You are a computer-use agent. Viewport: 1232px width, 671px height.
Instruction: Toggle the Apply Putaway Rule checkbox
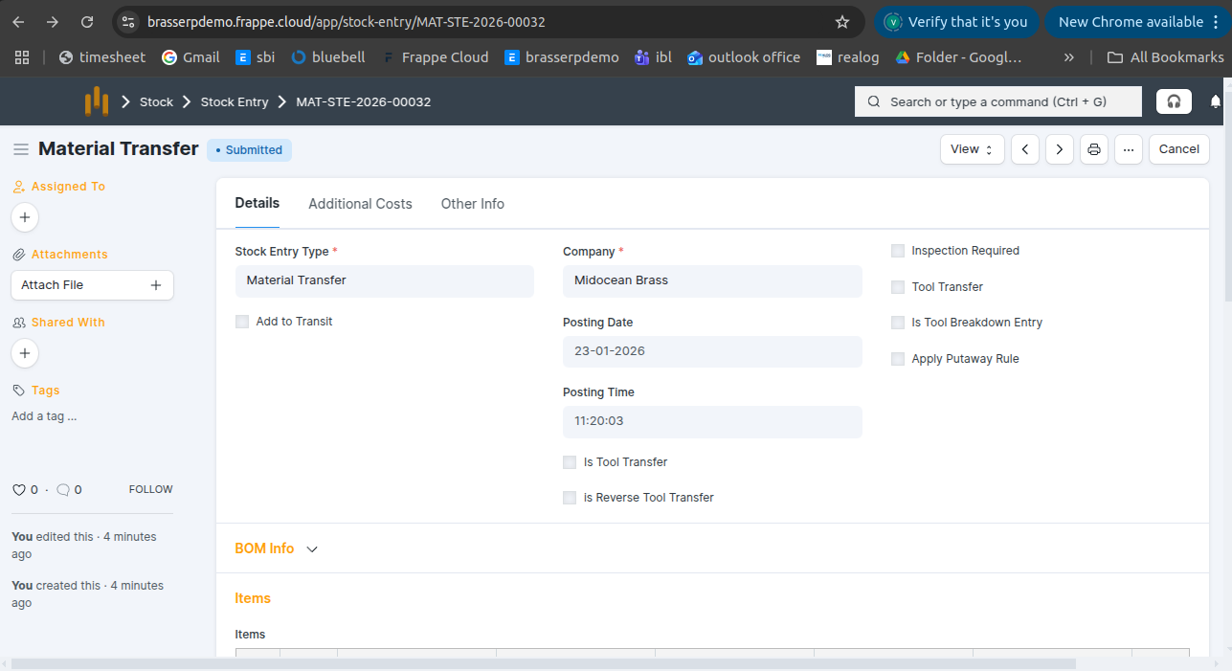click(898, 359)
